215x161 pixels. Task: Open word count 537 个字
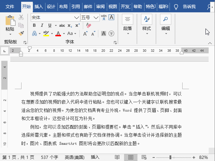pyautogui.click(x=49, y=157)
